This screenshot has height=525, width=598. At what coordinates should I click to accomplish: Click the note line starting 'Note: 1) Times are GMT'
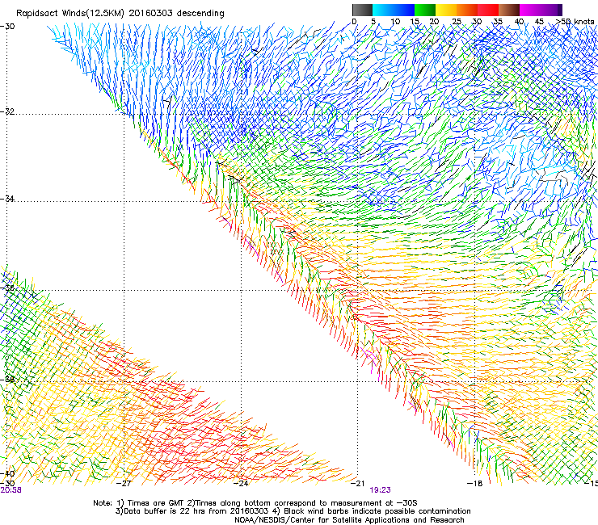pyautogui.click(x=255, y=503)
